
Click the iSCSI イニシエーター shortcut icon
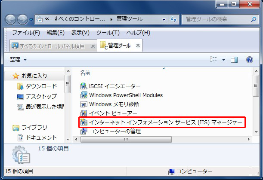coord(84,86)
